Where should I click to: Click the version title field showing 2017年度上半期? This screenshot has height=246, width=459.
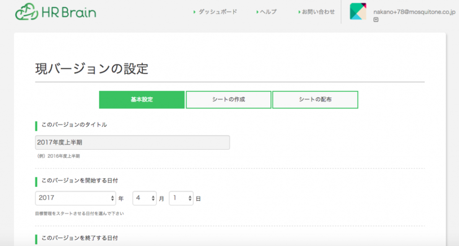click(x=132, y=142)
